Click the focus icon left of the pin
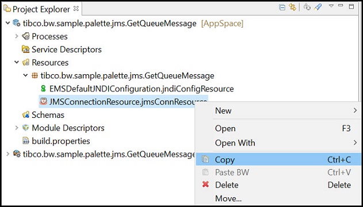Screen dimensions: 363x207 [307, 7]
